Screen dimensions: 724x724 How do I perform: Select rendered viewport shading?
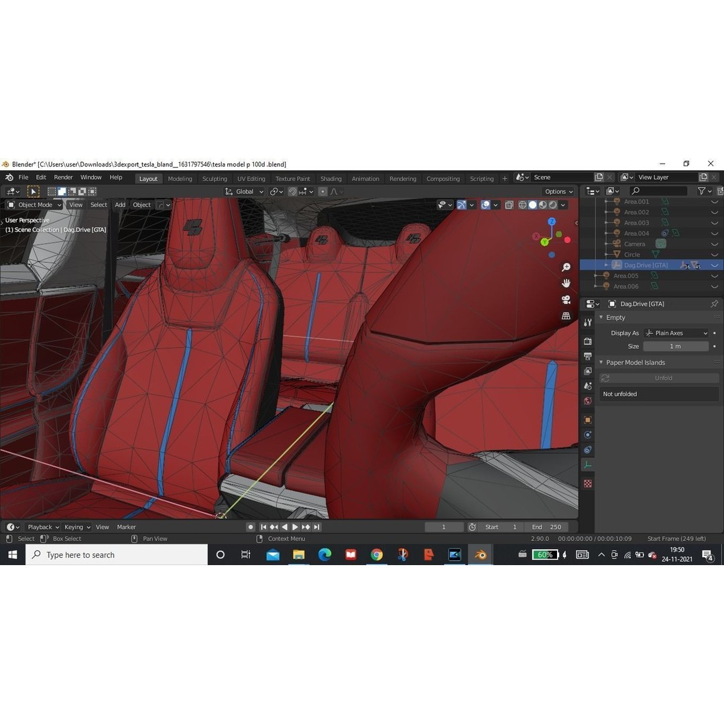[x=552, y=204]
